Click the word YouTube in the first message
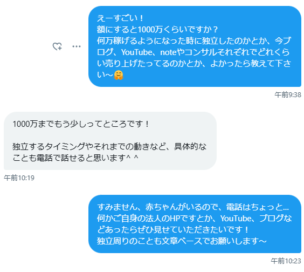Screen dimensions: 304x272 (137, 52)
